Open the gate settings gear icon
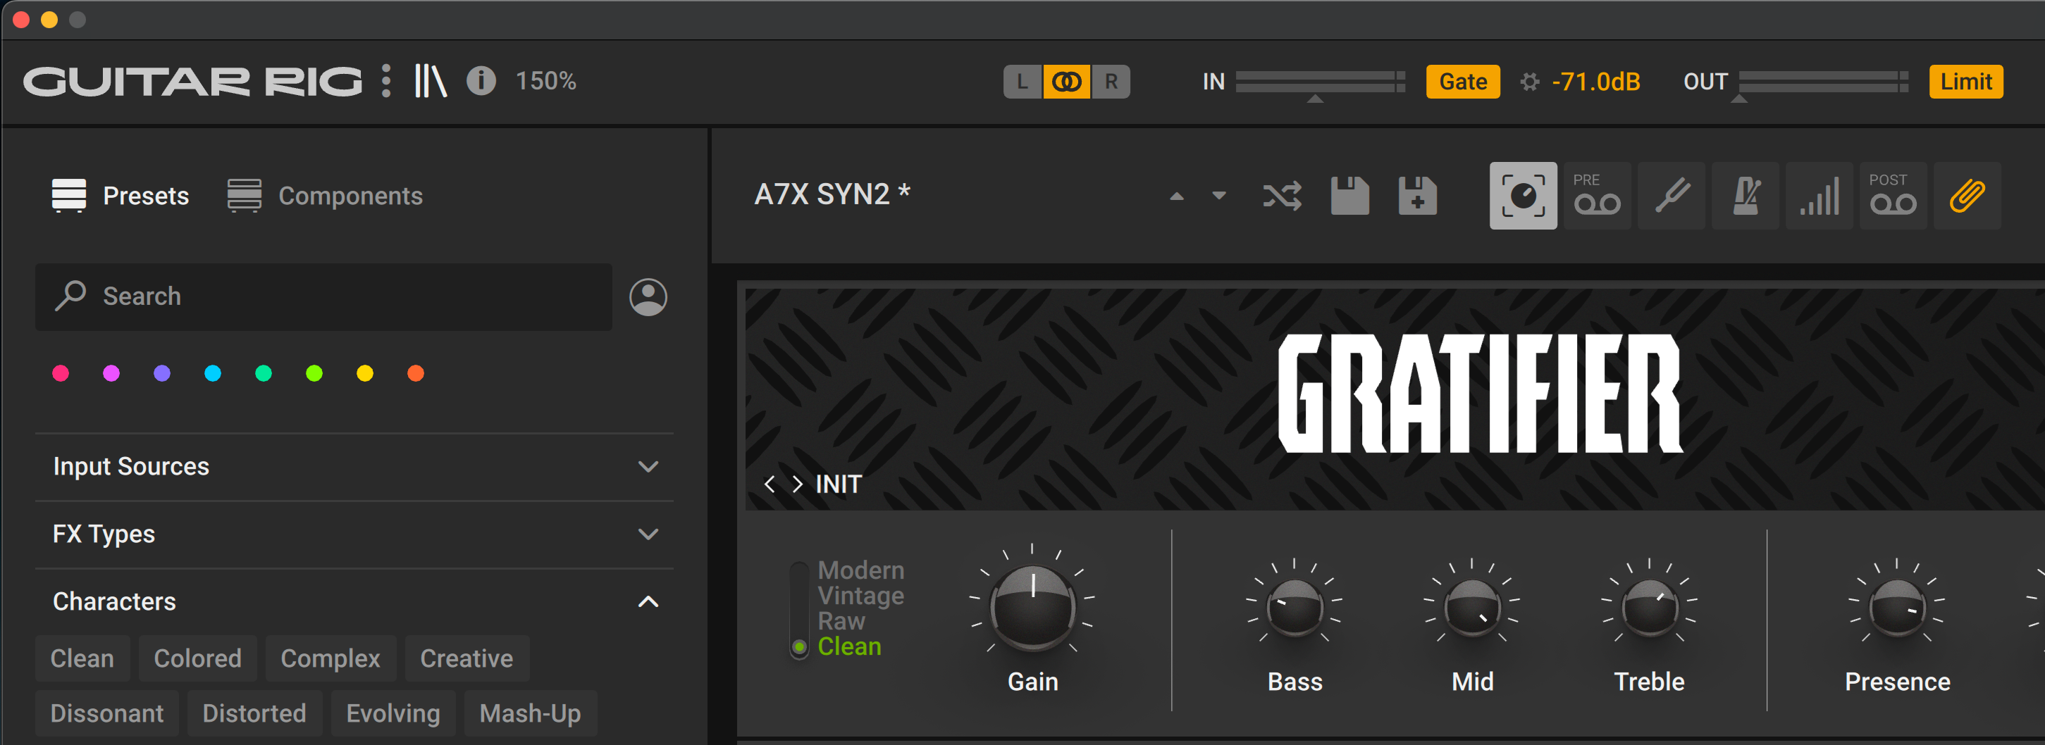 (1529, 82)
